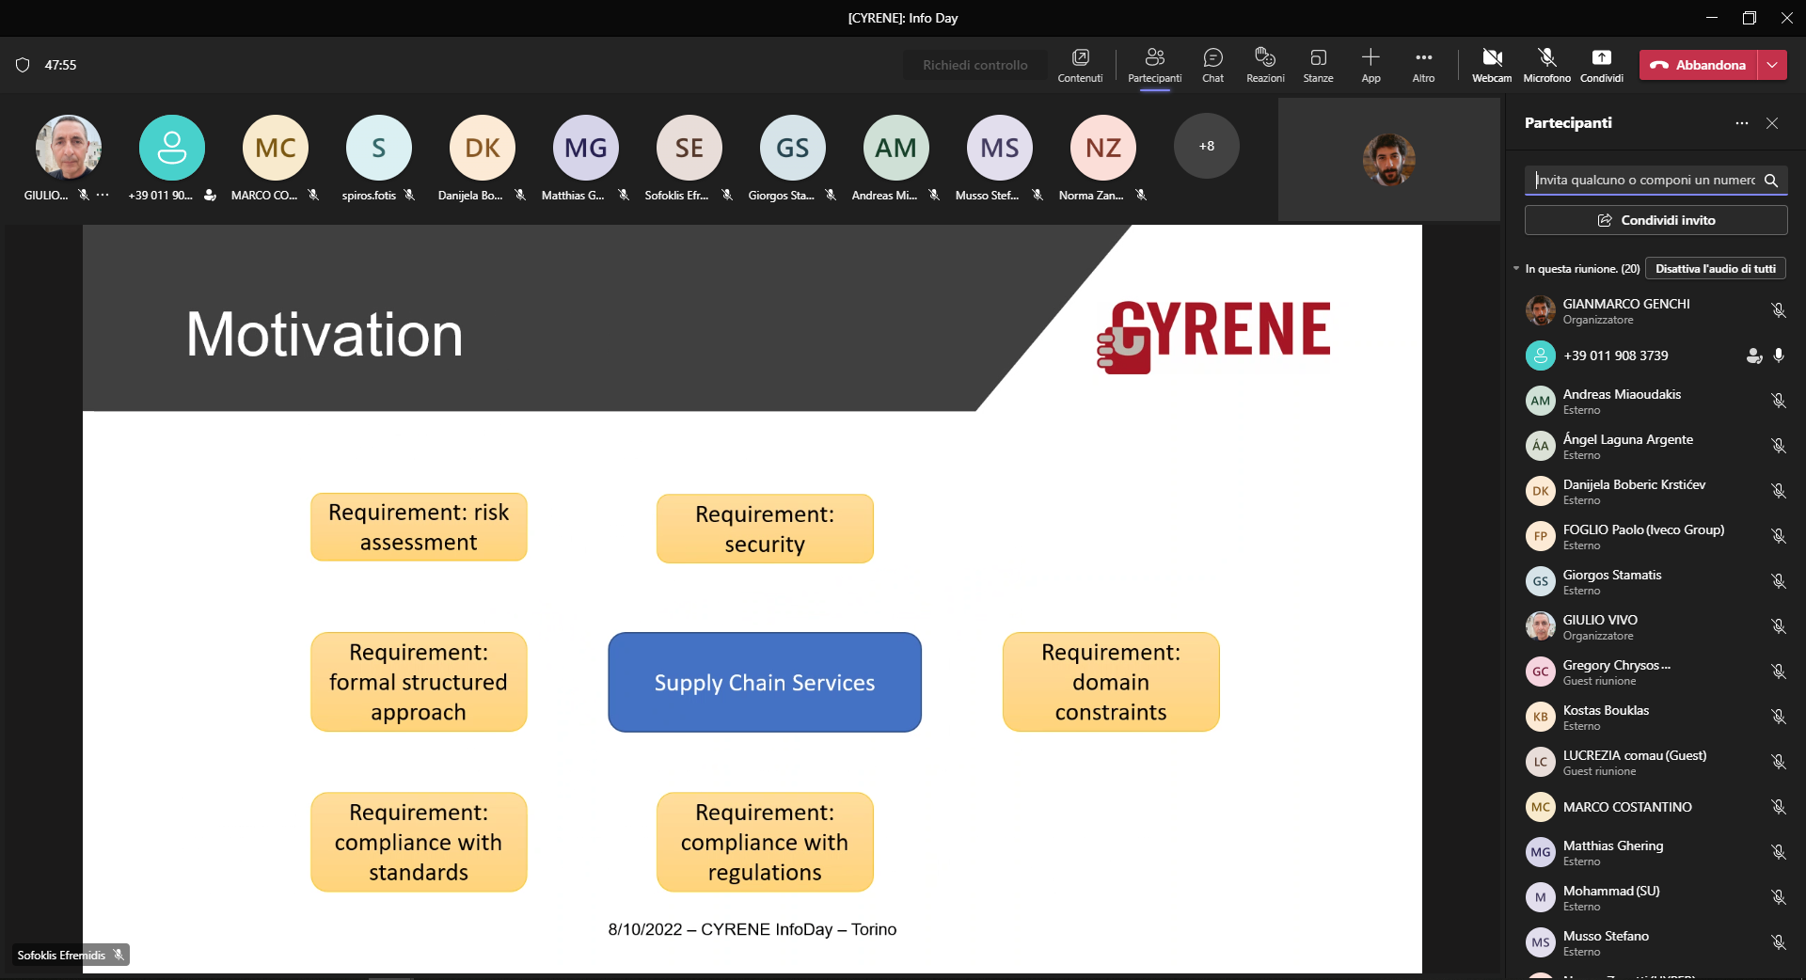This screenshot has height=980, width=1806.
Task: Click Andreas Mi... AM avatar
Action: tap(896, 147)
